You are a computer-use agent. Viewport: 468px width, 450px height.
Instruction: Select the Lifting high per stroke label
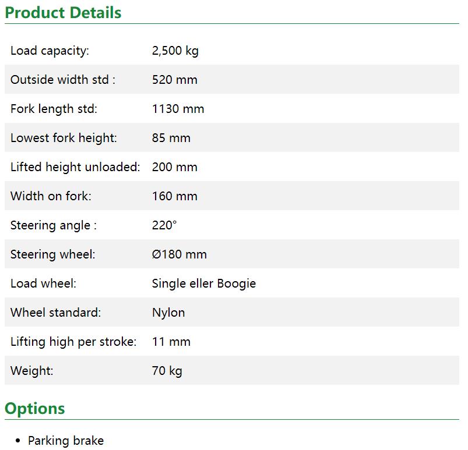(73, 342)
